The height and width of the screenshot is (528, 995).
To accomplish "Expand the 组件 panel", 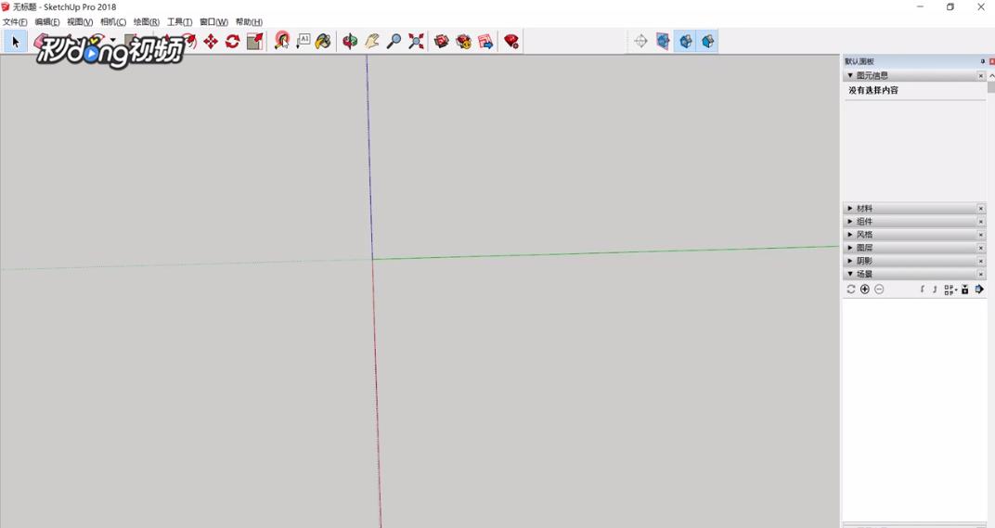I will pos(850,222).
